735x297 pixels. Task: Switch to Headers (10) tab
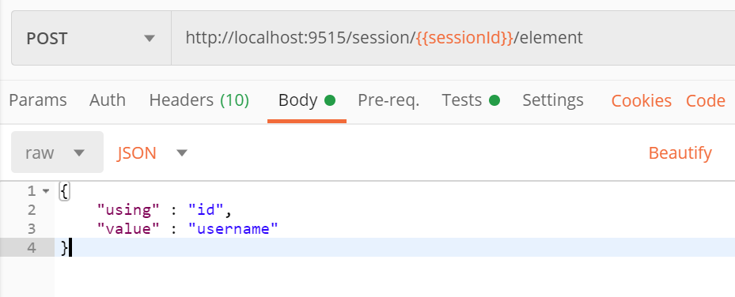199,100
